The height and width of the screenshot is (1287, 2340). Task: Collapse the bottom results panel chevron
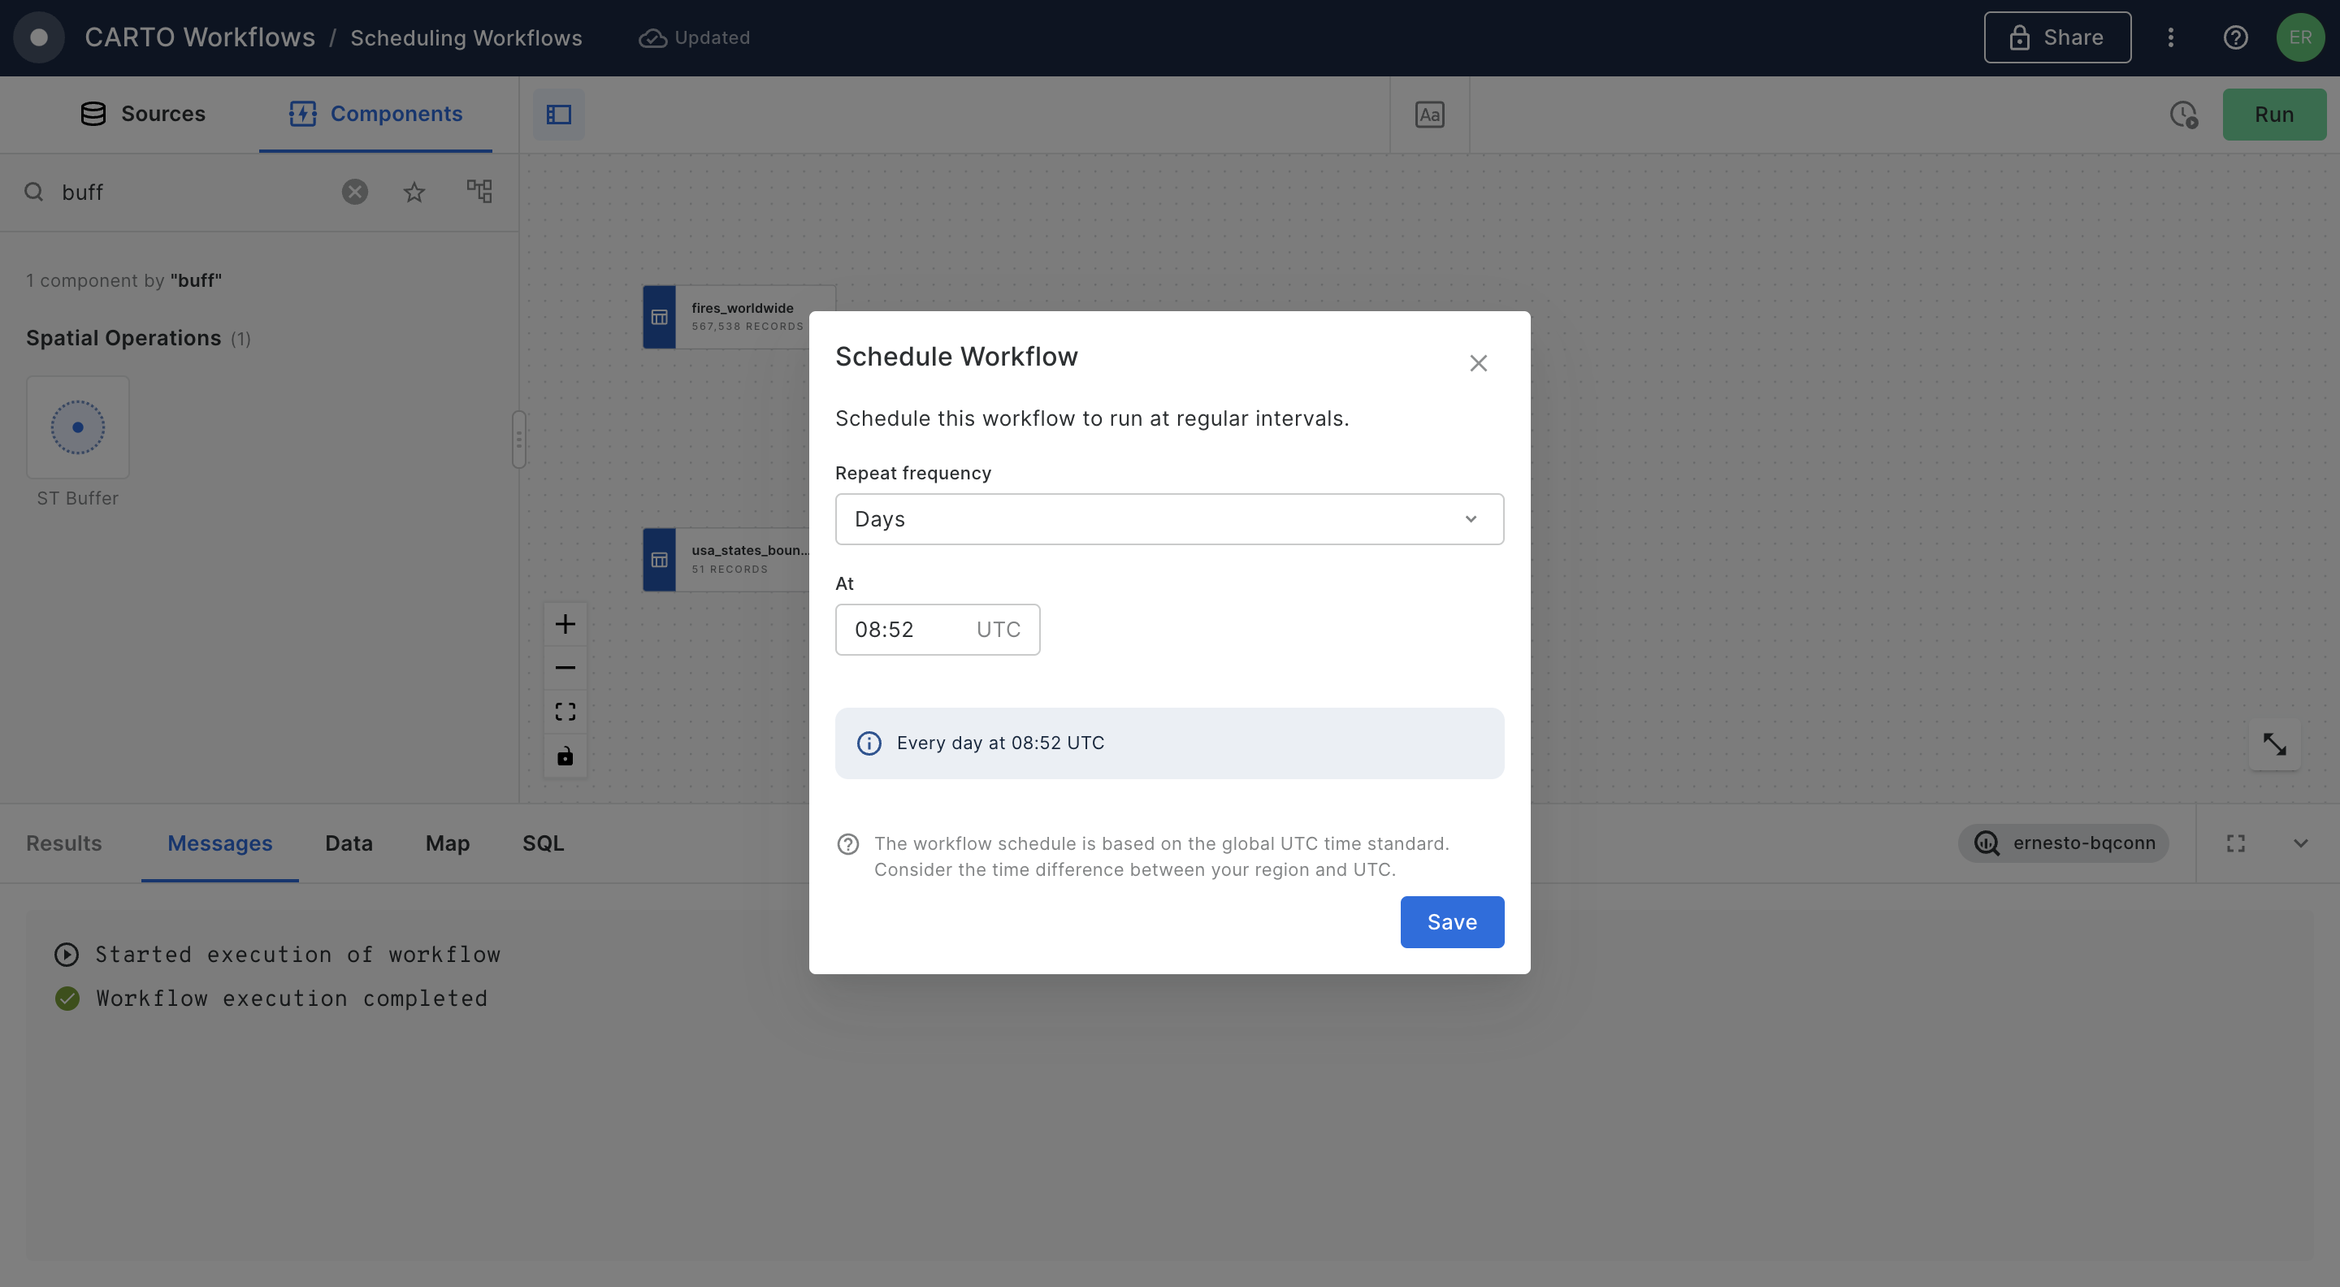(x=2300, y=843)
